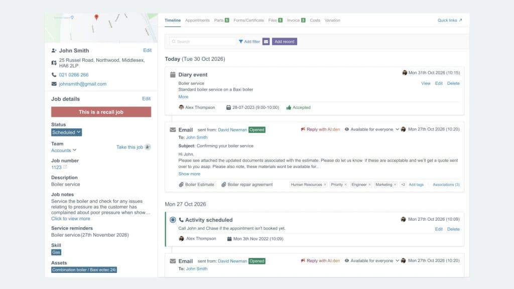The height and width of the screenshot is (289, 514).
Task: Open the external link icon next to job 1123
Action: point(65,167)
